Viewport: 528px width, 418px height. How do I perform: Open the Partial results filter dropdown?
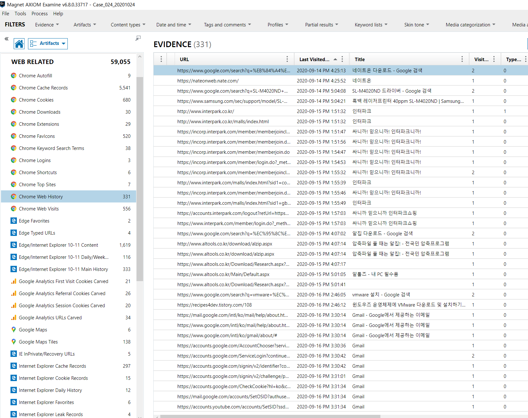click(322, 25)
